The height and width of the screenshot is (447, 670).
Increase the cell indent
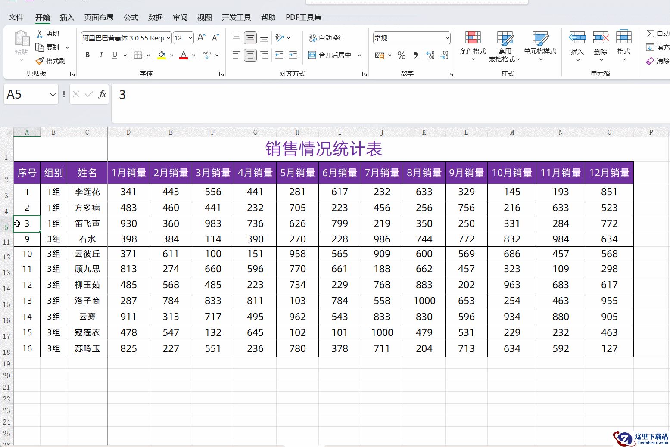coord(293,55)
